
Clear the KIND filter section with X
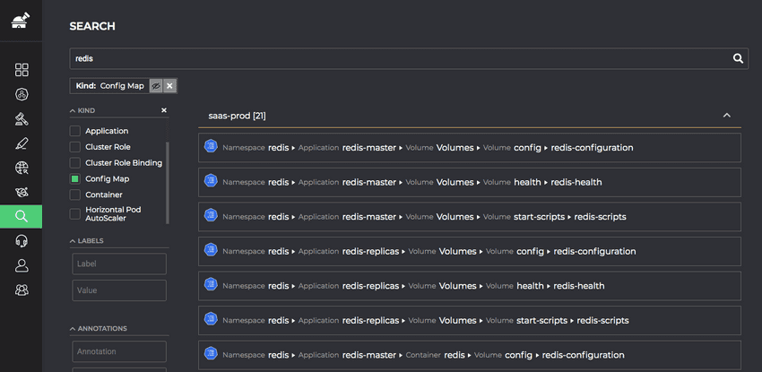pos(164,110)
